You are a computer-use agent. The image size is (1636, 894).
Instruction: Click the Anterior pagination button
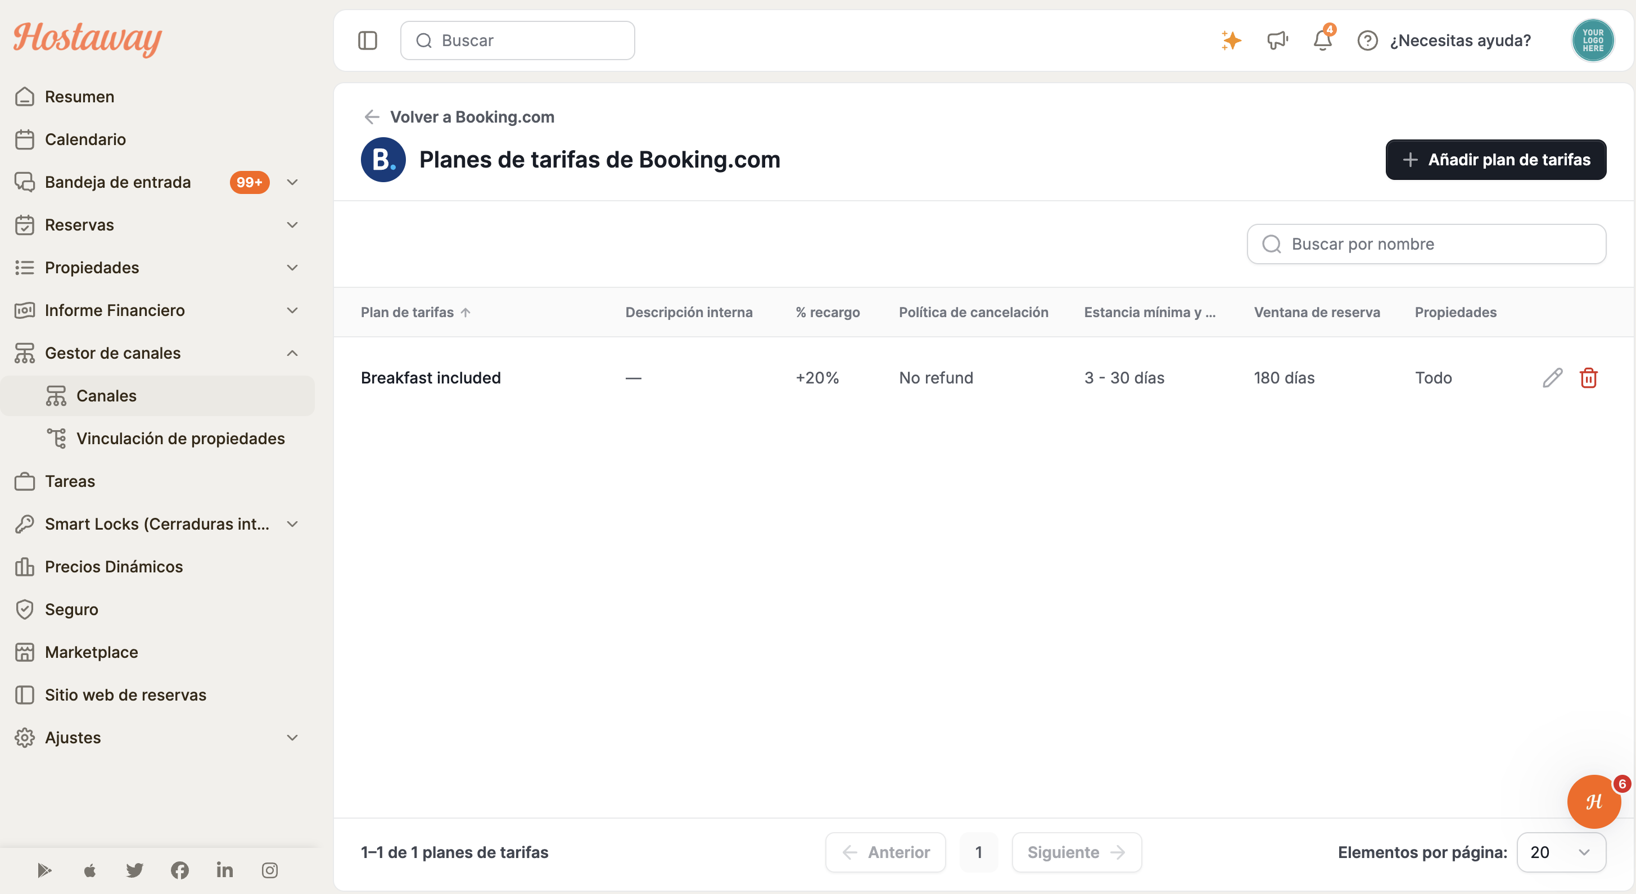[x=885, y=852]
